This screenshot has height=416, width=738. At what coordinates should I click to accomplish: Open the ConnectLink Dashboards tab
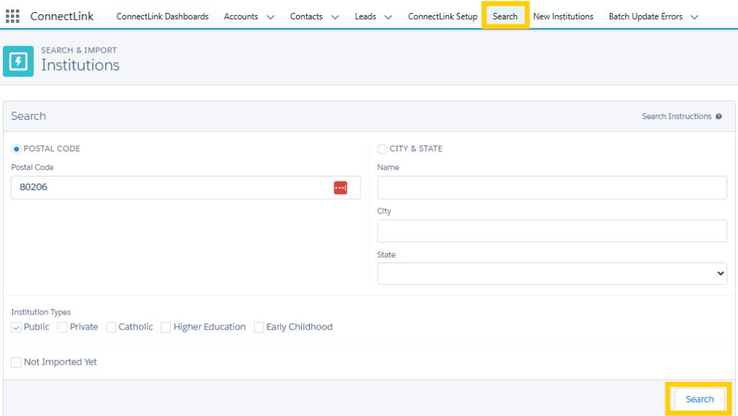[162, 17]
